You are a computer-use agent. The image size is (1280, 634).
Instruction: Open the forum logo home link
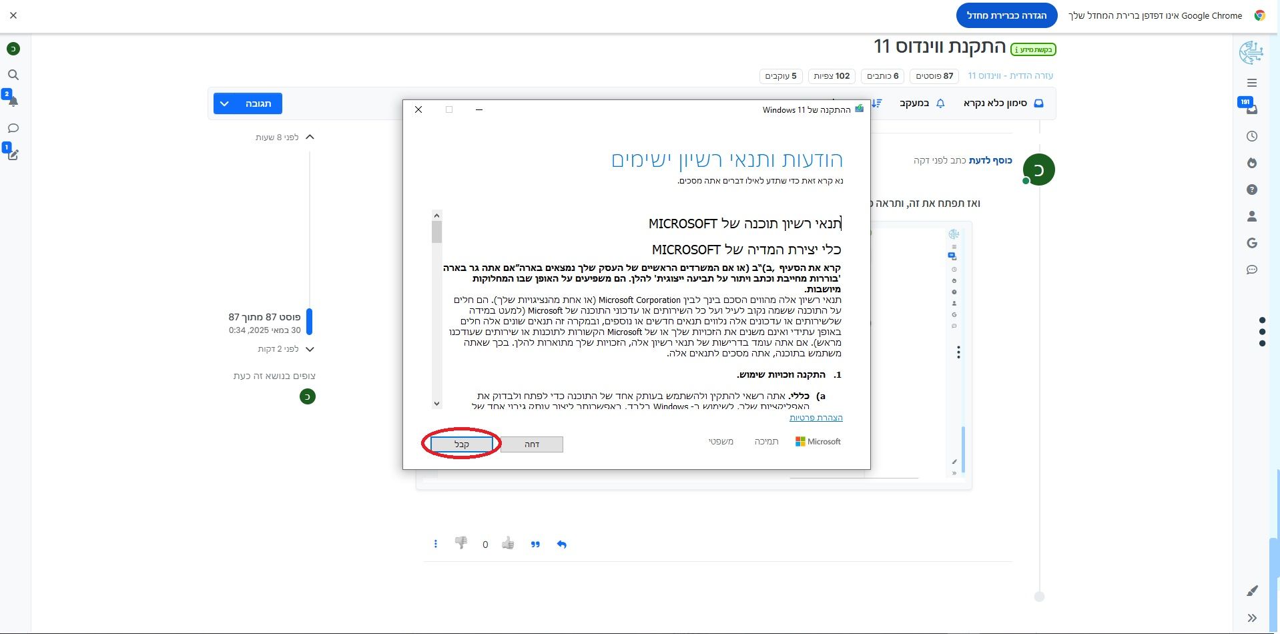point(1251,52)
